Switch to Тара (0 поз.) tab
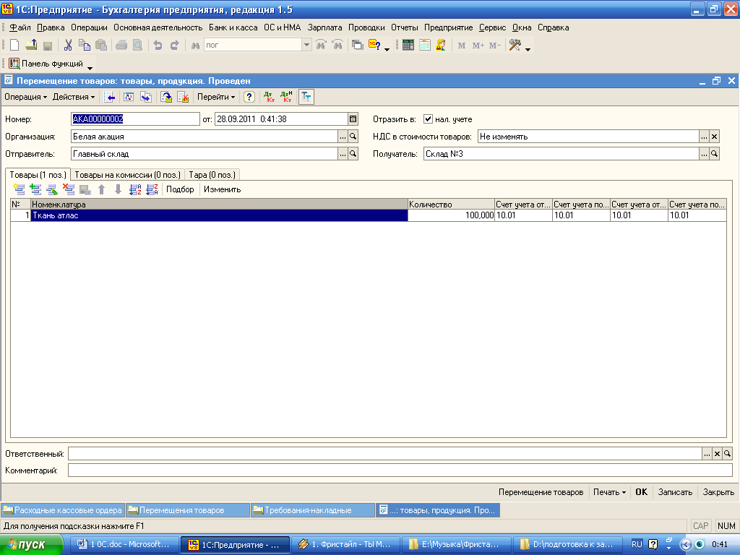Viewport: 740px width, 555px height. 212,175
